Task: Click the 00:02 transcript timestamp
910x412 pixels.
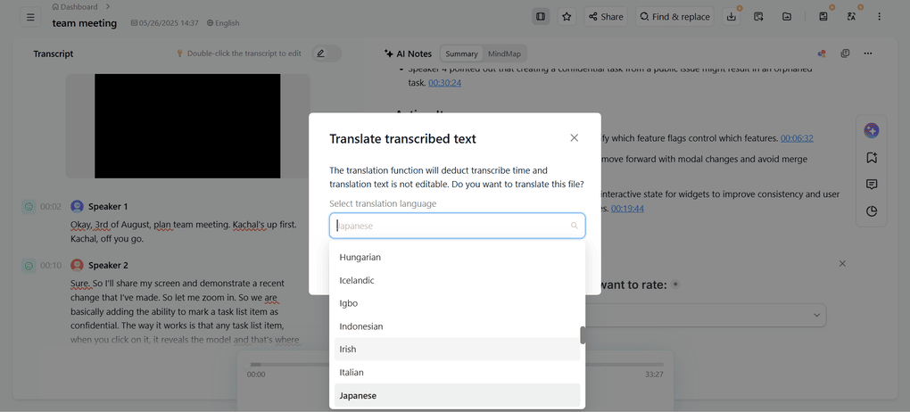Action: point(51,207)
